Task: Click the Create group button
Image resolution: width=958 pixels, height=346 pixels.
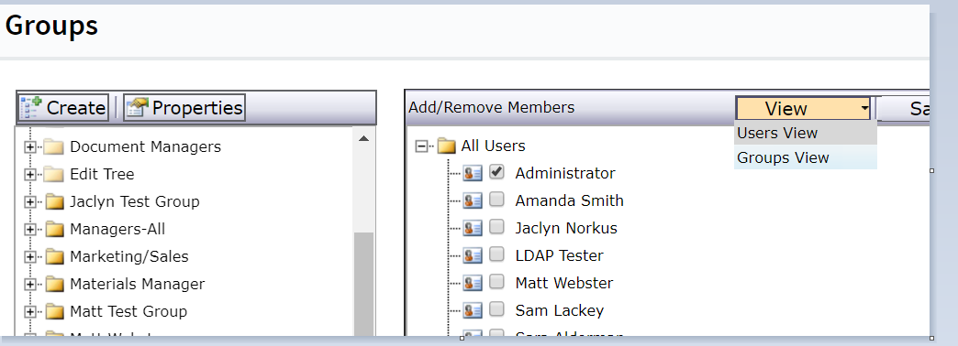Action: (63, 108)
